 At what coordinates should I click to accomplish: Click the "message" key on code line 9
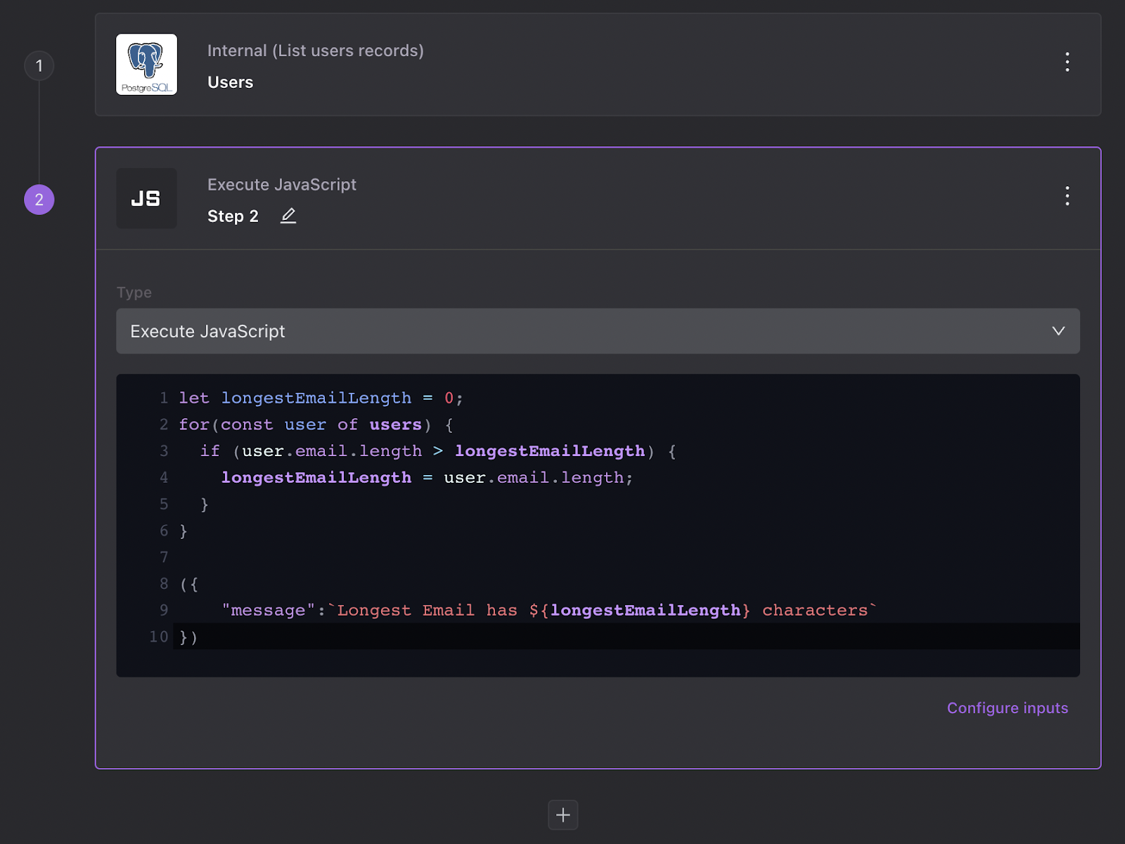pos(268,610)
